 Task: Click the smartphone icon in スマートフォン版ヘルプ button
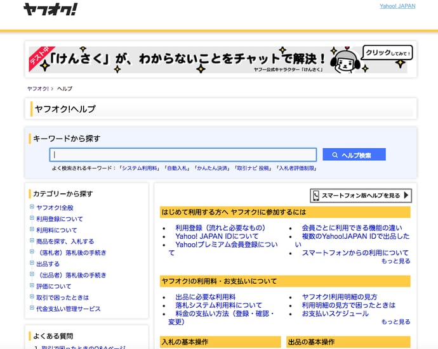point(315,196)
